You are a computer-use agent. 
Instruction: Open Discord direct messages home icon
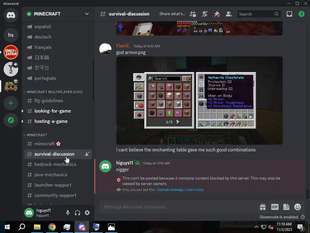[11, 15]
